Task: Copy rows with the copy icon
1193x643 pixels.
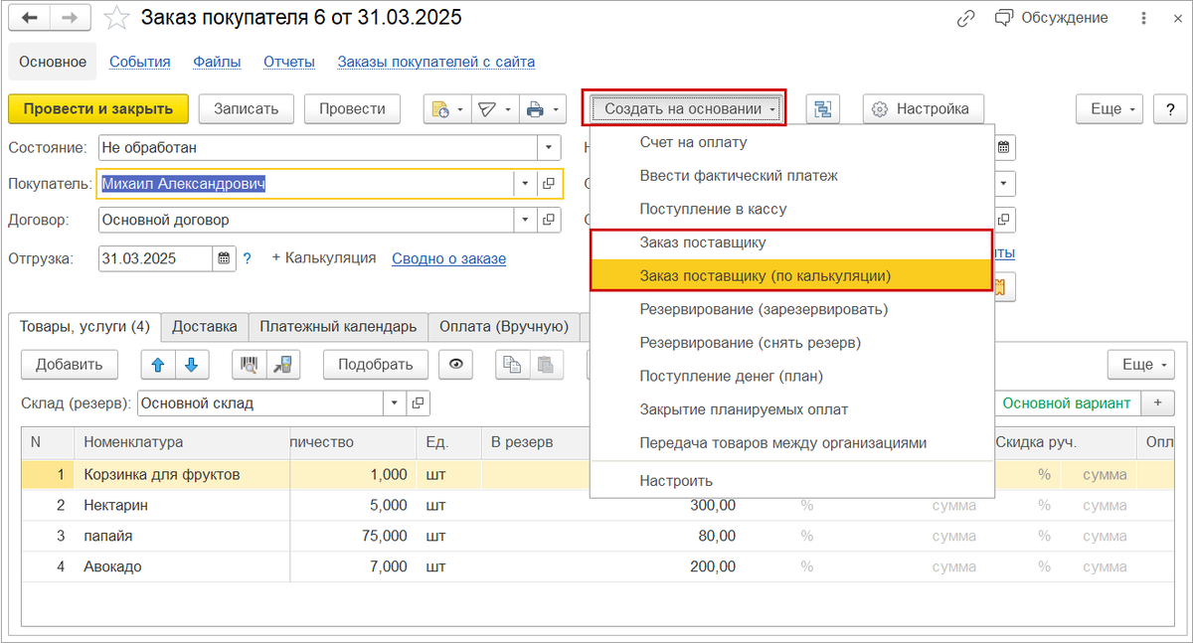Action: [x=513, y=365]
